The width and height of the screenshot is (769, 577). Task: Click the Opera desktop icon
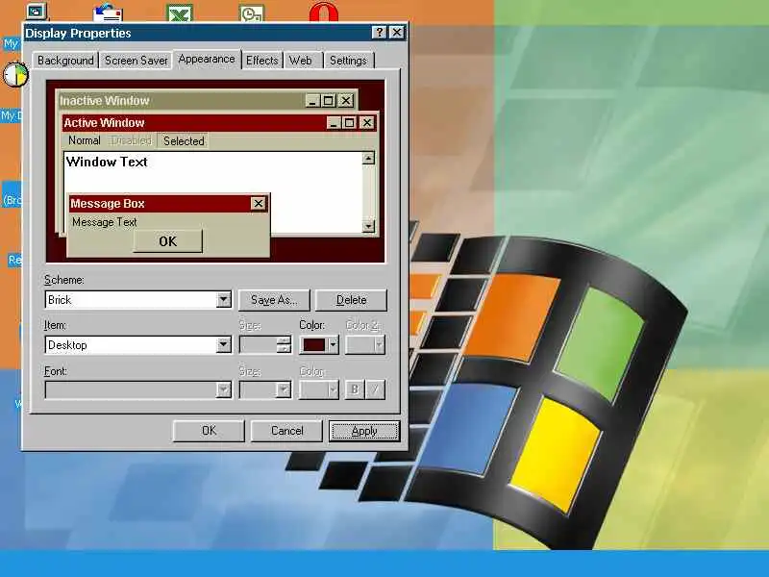(x=324, y=12)
